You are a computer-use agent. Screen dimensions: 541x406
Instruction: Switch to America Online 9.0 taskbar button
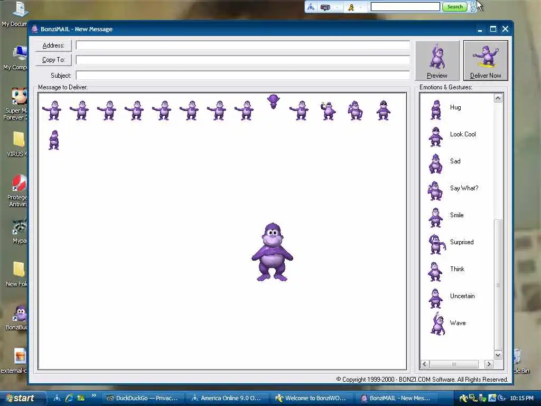pyautogui.click(x=227, y=398)
